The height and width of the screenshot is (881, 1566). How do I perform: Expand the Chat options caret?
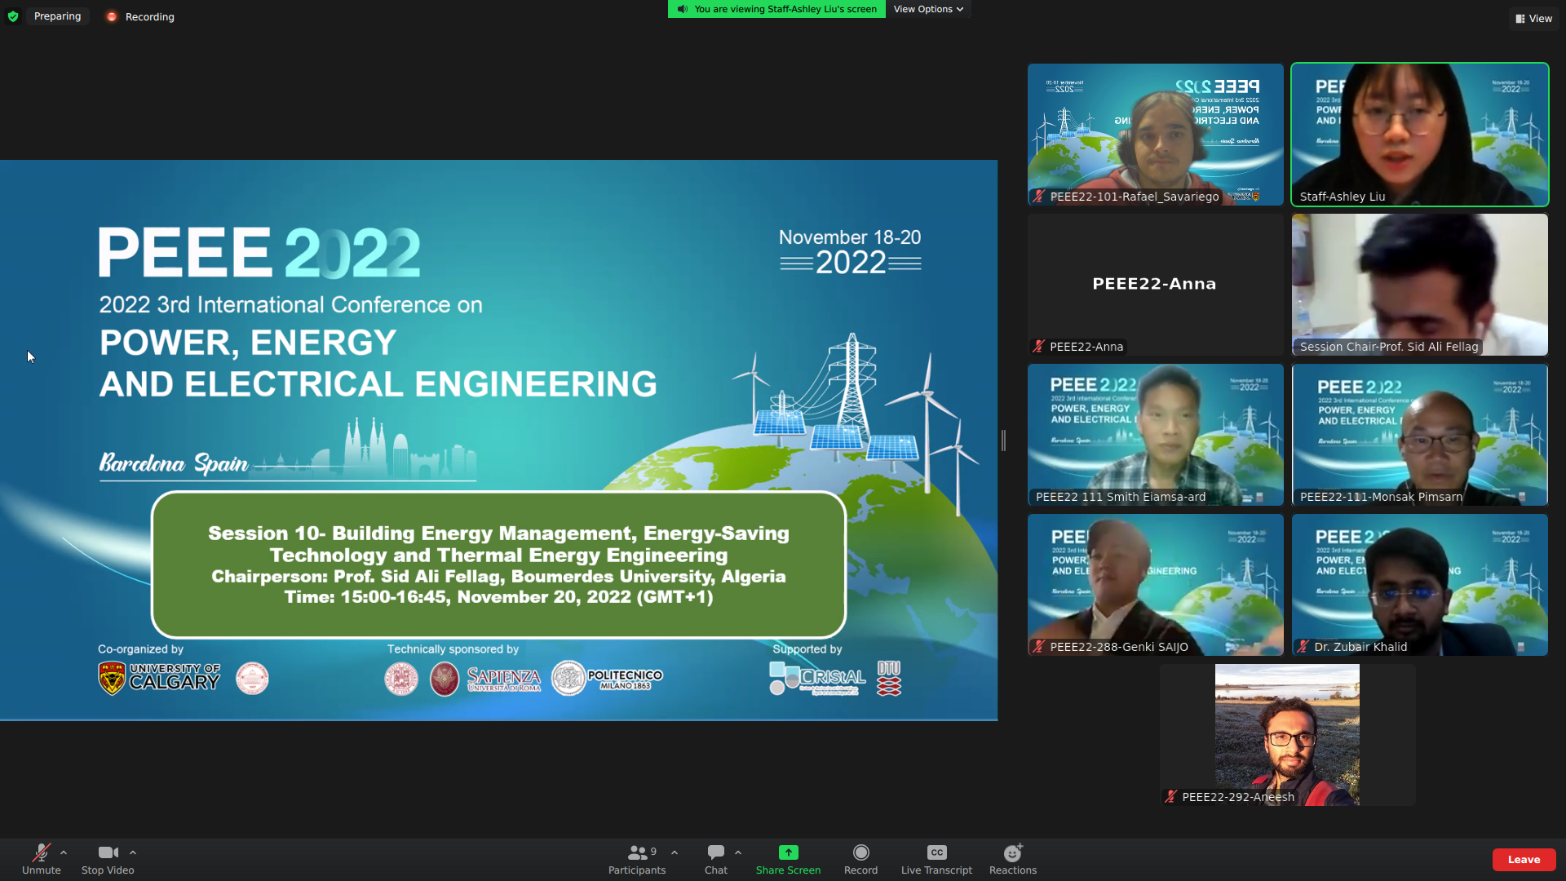pyautogui.click(x=738, y=852)
